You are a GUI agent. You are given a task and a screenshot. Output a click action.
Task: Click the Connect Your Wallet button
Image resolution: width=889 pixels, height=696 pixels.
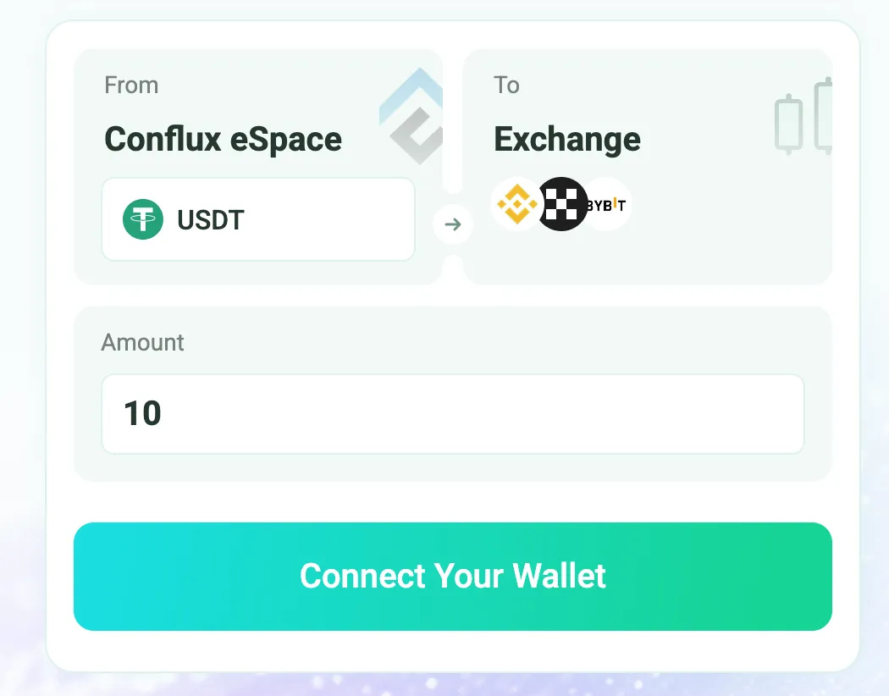coord(452,576)
